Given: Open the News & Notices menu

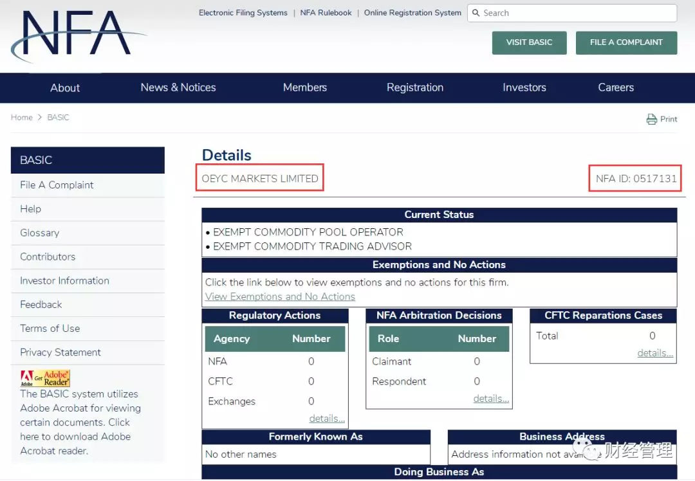Looking at the screenshot, I should (x=178, y=87).
